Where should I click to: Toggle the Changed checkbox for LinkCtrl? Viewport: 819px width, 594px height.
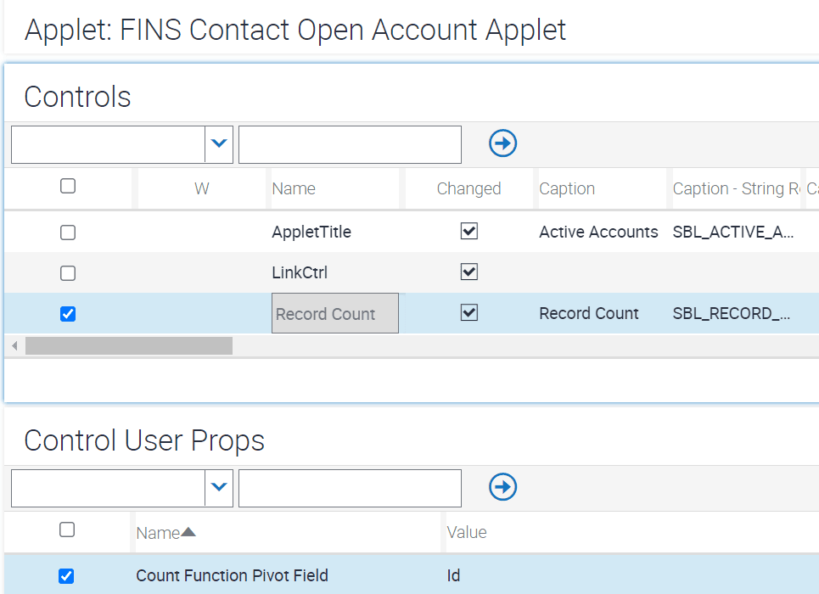pyautogui.click(x=468, y=272)
